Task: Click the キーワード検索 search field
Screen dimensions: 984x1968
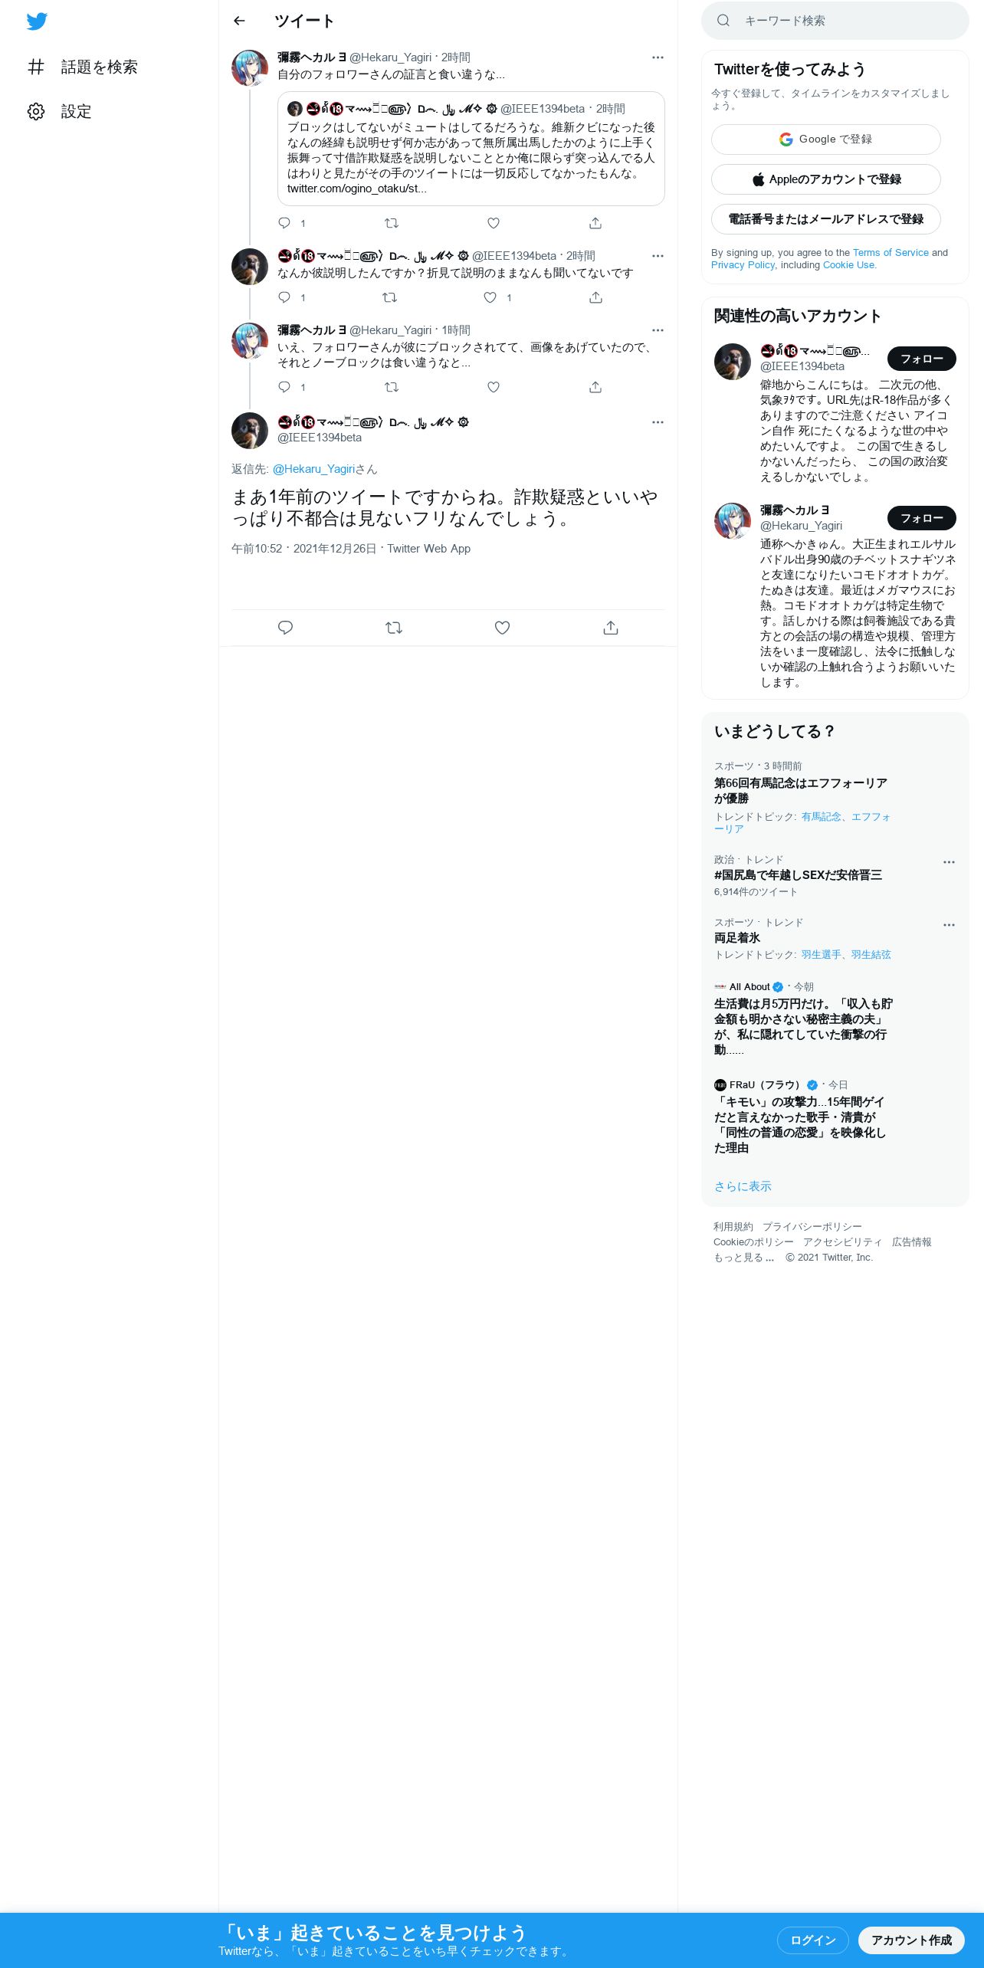Action: pos(835,21)
